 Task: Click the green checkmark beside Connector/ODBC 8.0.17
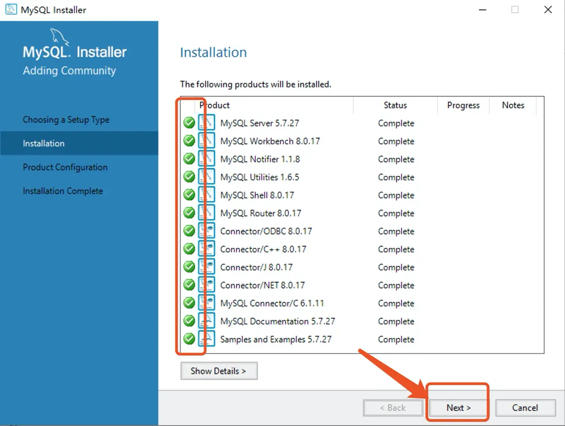pos(189,231)
